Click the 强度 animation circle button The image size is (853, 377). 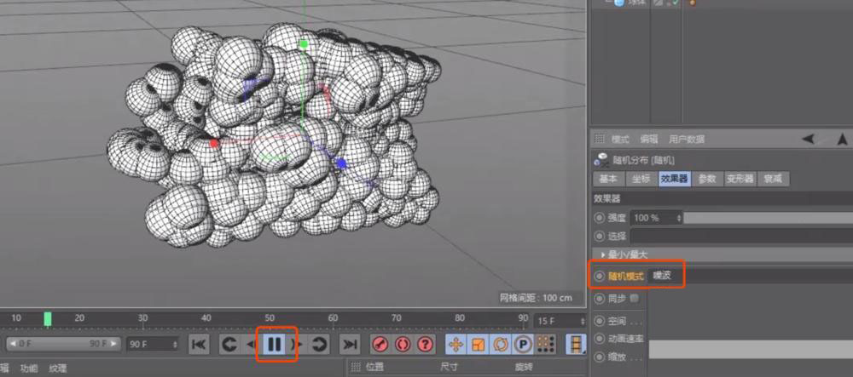pyautogui.click(x=600, y=218)
